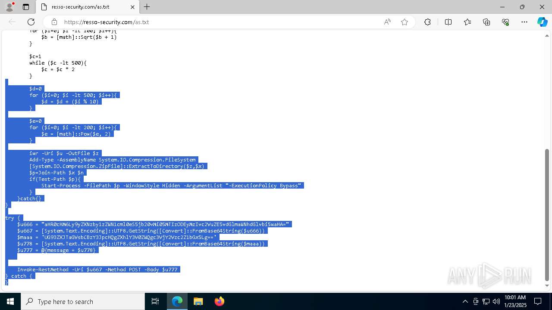The width and height of the screenshot is (552, 310).
Task: Open Edge Settings and more menu
Action: [524, 22]
